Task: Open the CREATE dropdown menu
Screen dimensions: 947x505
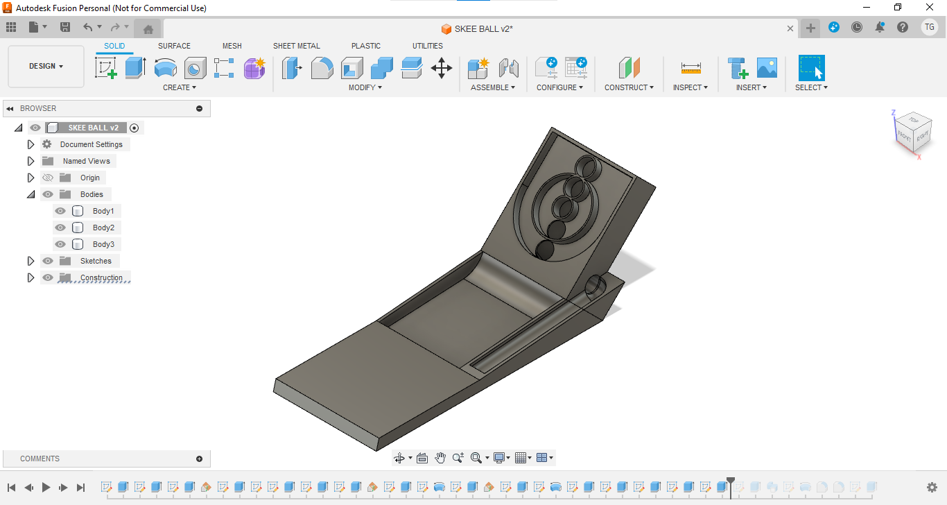Action: [180, 87]
